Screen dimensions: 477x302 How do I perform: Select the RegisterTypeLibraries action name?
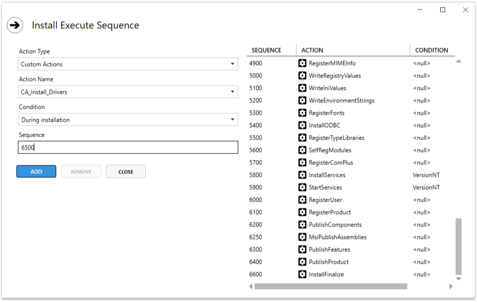click(x=336, y=138)
